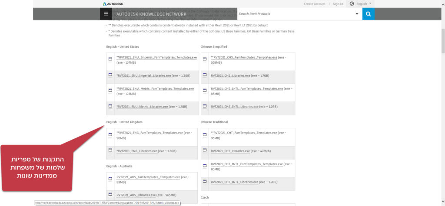Download RVT2021_ENU_Imperial_Libraries.exe
Viewport: 445px width, 206px height.
(x=144, y=75)
